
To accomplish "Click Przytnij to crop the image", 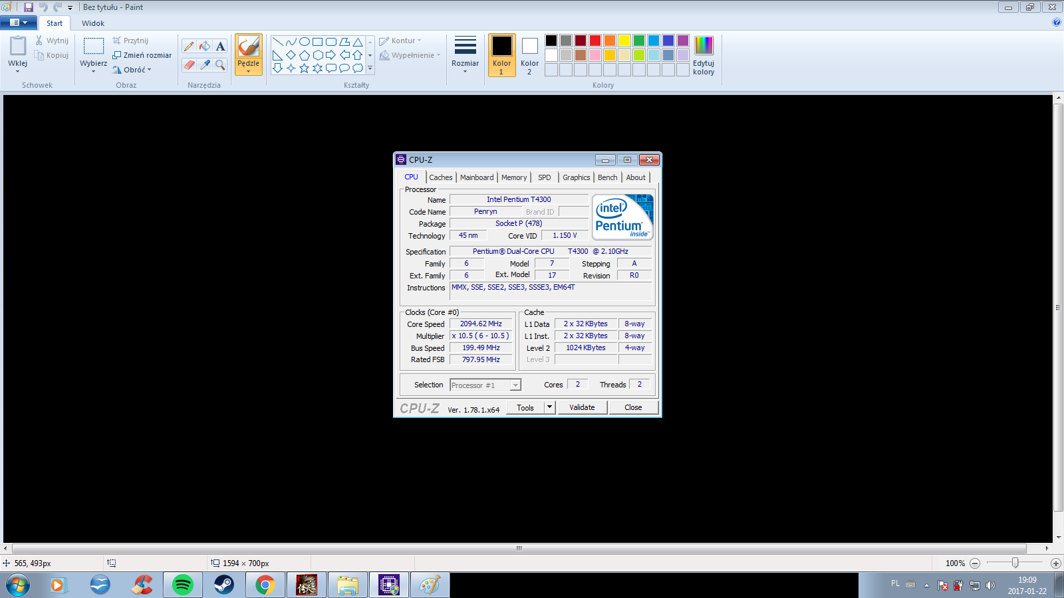I will 130,41.
